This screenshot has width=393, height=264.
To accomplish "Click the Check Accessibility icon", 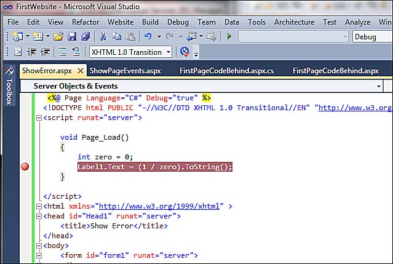I will pyautogui.click(x=185, y=52).
